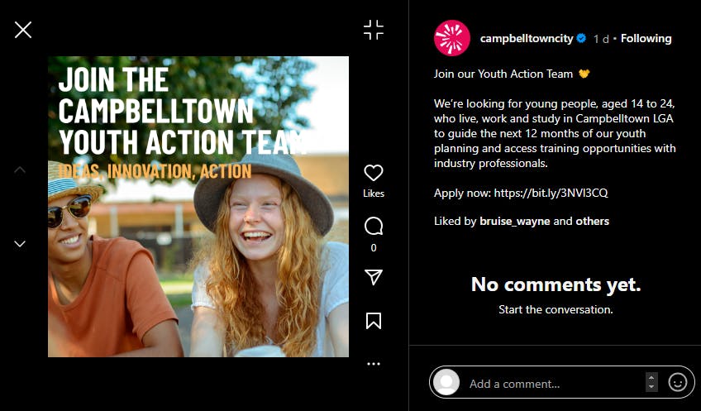The width and height of the screenshot is (701, 411).
Task: View others who liked the post
Action: 593,222
